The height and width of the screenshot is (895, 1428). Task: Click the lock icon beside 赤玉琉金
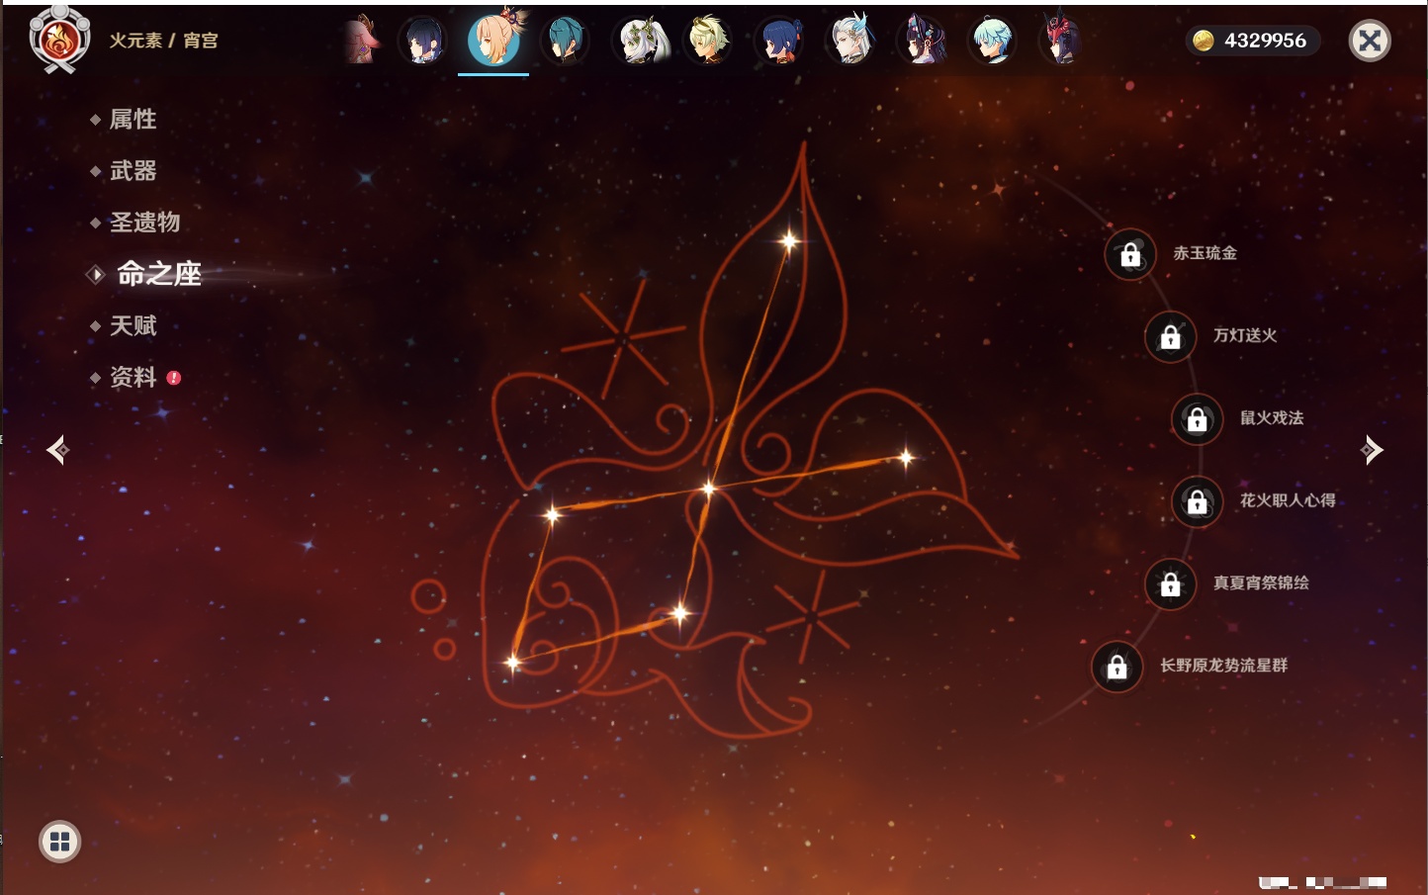pyautogui.click(x=1130, y=255)
